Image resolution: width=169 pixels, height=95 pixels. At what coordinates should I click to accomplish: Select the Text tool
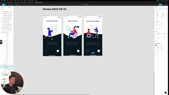coord(14,5)
